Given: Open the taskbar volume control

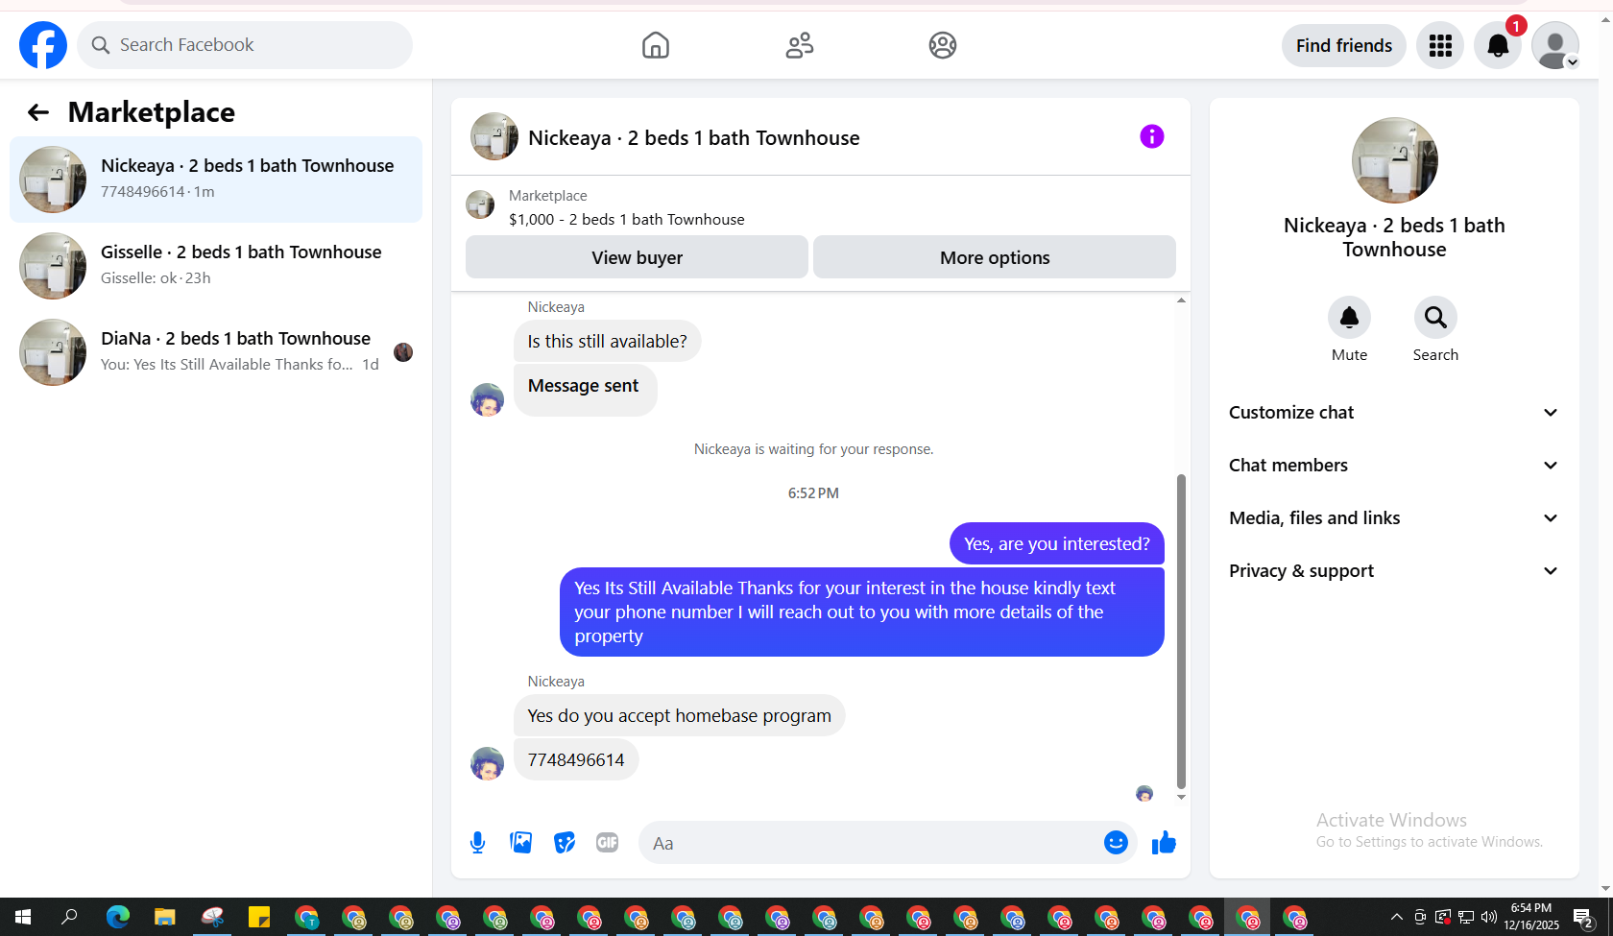Looking at the screenshot, I should (1489, 917).
